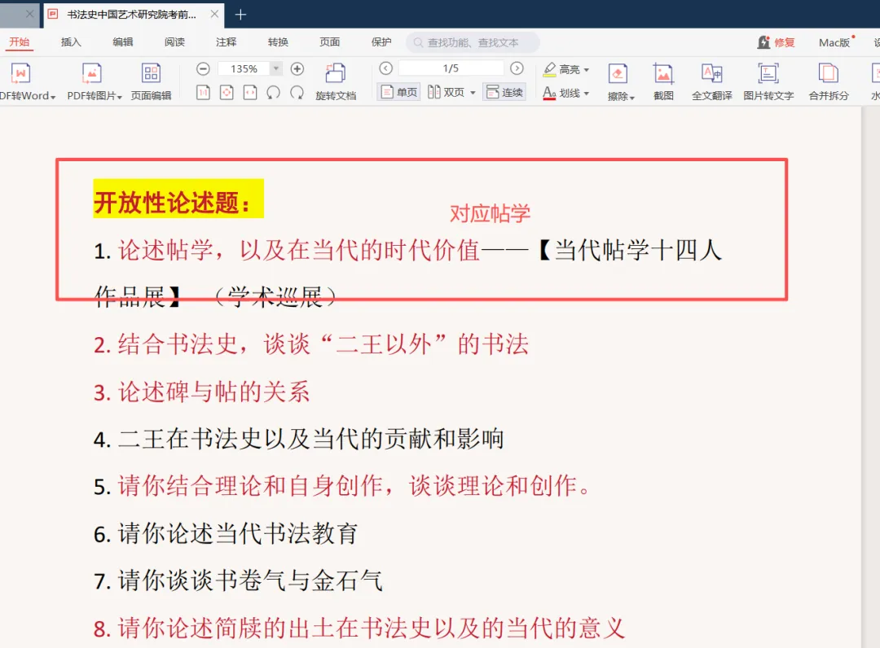Click the 135% zoom value field
Viewport: 880px width, 648px height.
tap(244, 69)
